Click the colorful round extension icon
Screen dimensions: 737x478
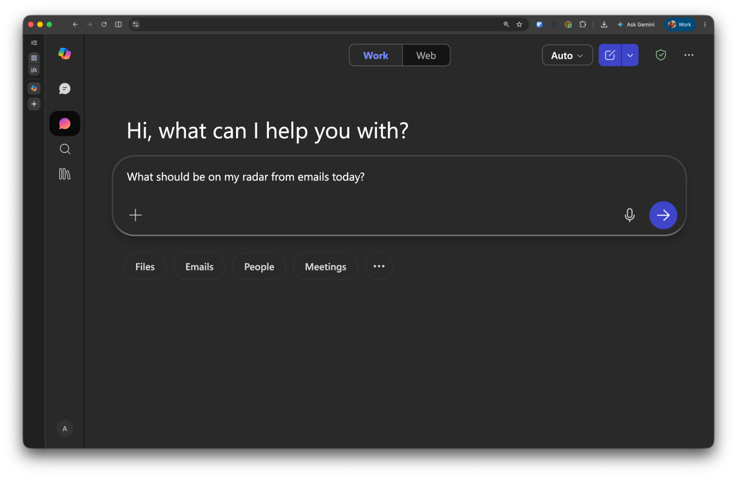[x=568, y=24]
